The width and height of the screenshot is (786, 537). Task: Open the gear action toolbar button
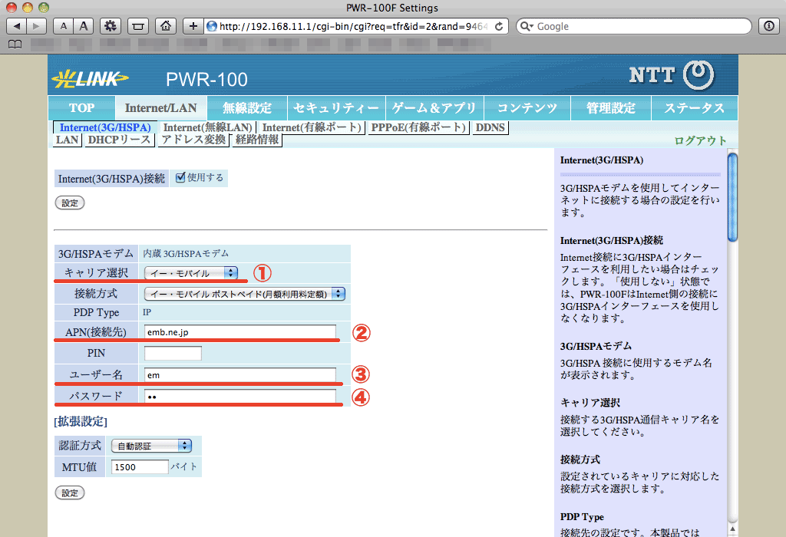(111, 26)
